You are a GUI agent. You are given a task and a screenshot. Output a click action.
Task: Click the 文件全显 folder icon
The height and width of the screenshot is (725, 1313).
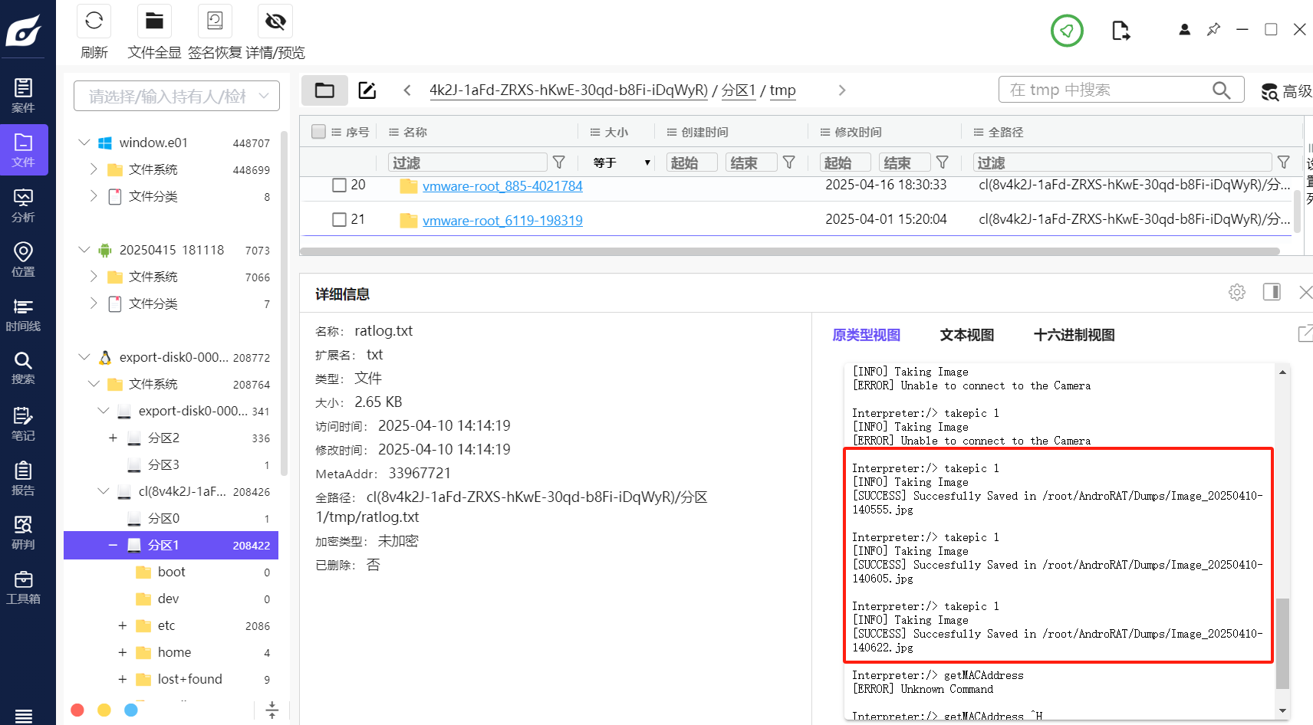tap(154, 21)
